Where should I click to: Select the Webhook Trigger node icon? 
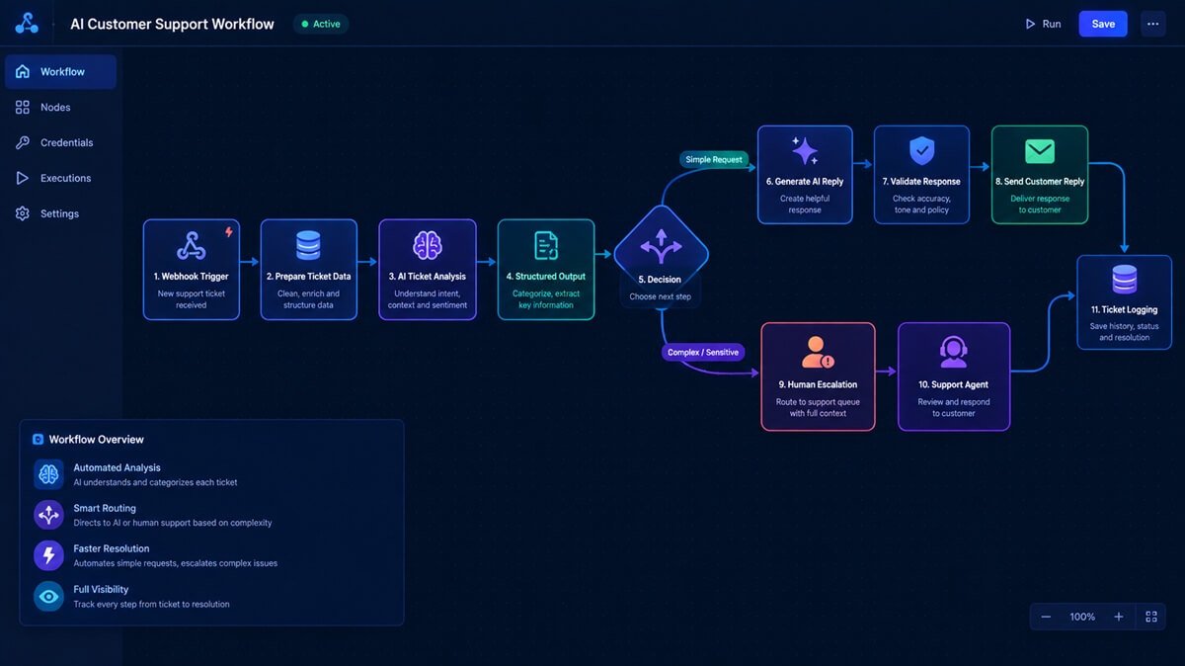click(191, 246)
